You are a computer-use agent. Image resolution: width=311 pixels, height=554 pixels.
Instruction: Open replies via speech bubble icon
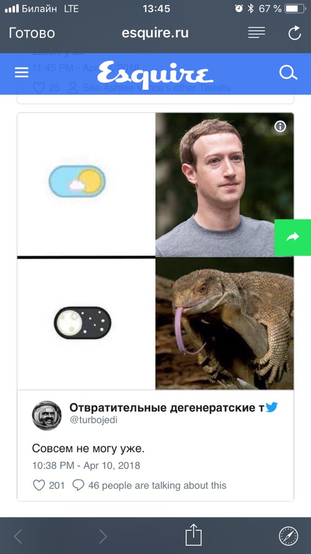[x=78, y=485]
